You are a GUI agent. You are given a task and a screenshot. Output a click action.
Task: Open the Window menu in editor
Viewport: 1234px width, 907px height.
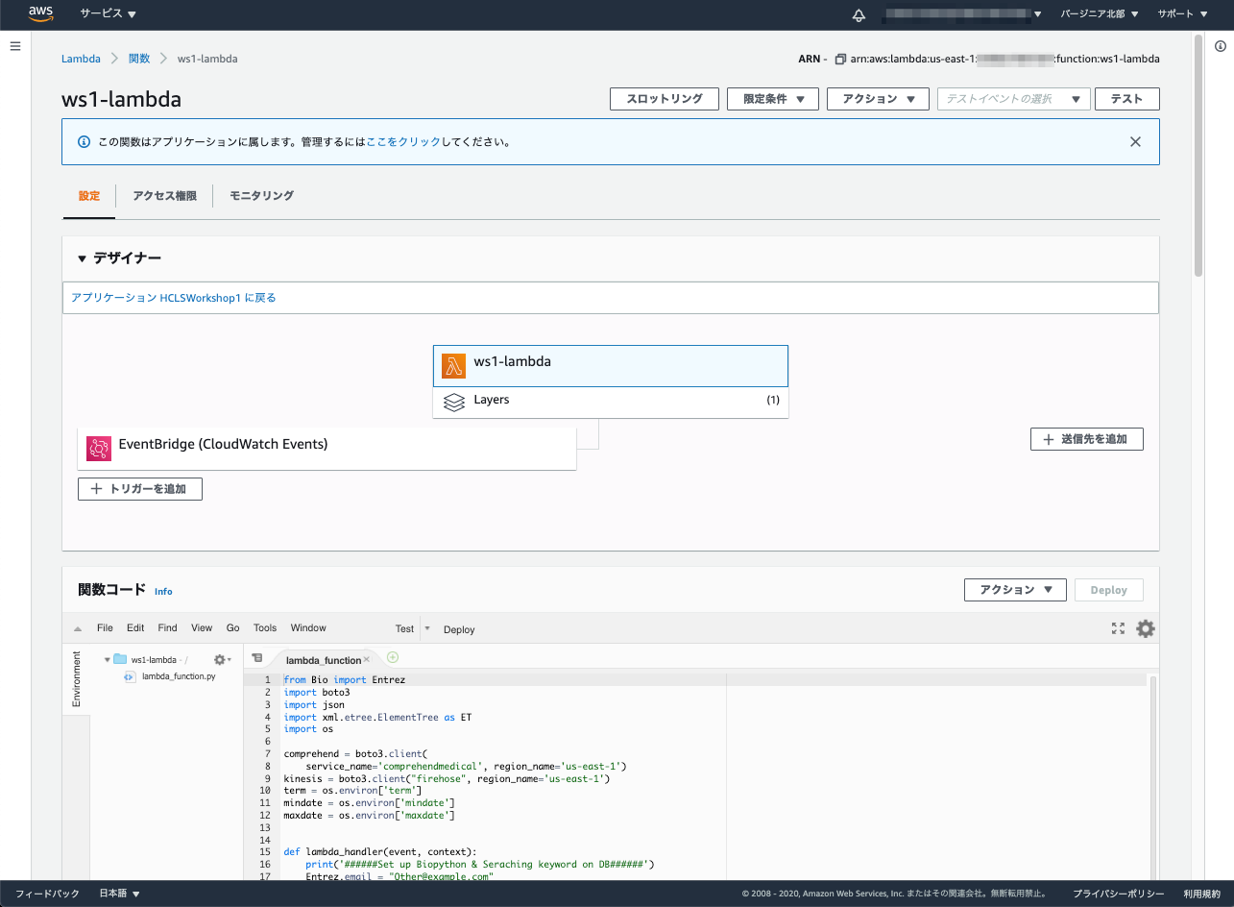pyautogui.click(x=308, y=628)
